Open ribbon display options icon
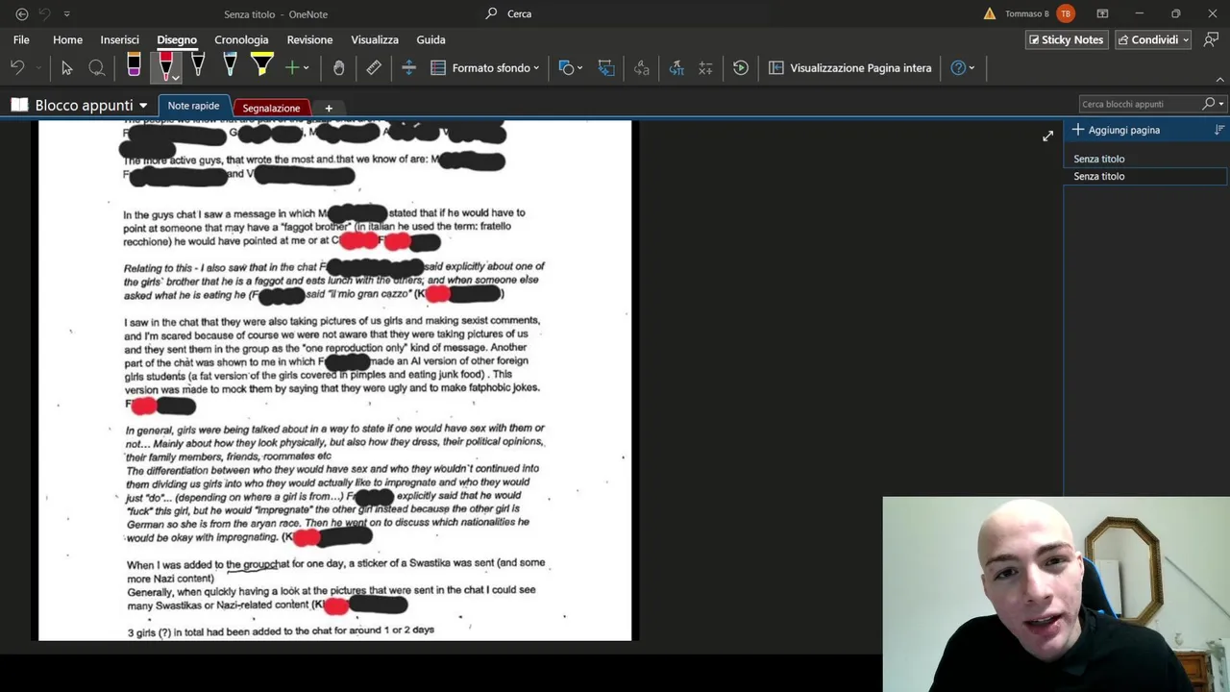 [x=1102, y=13]
